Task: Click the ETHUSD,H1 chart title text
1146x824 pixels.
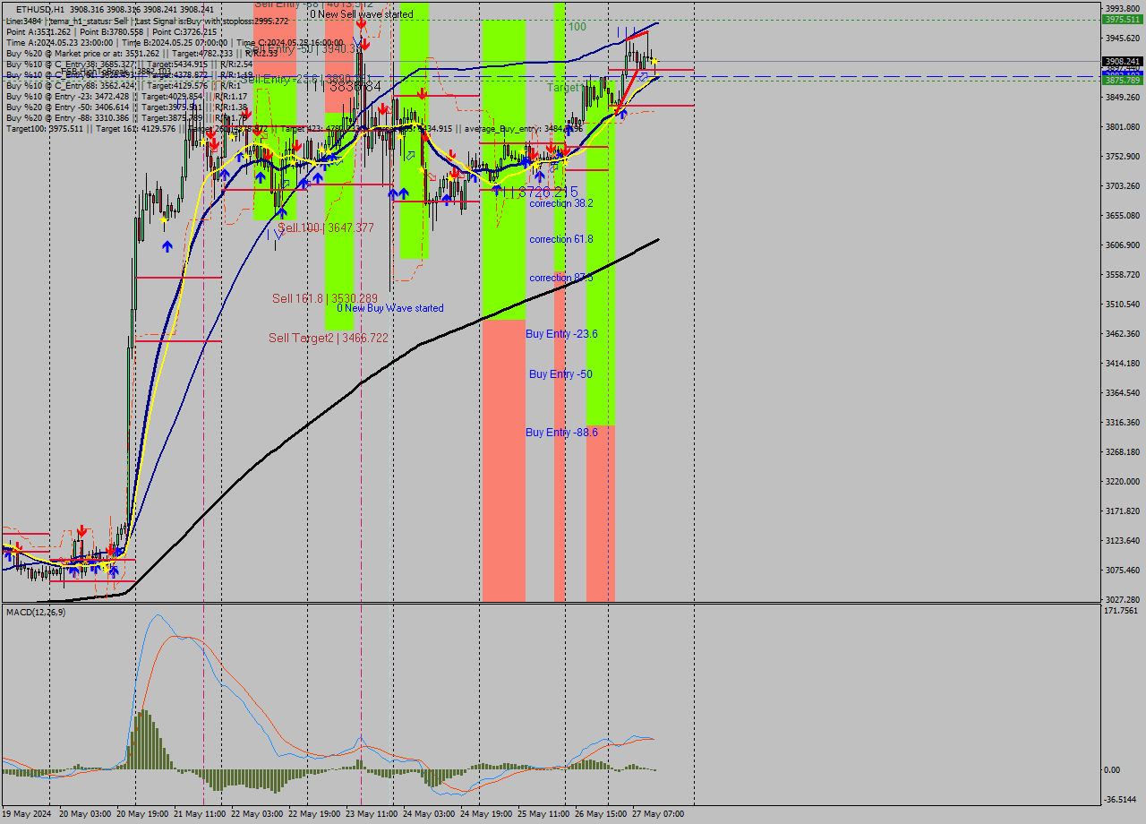Action: (x=40, y=9)
